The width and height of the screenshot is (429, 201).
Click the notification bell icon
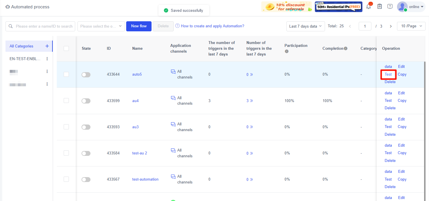point(368,7)
